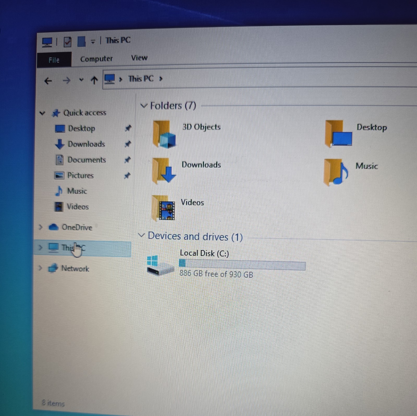417x416 pixels.
Task: Go up one level with Up arrow
Action: pos(94,80)
